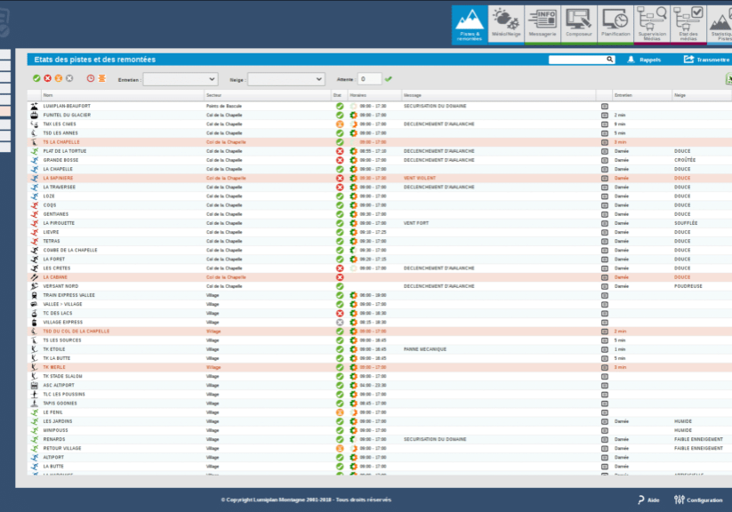
Task: Click the orange list icon in toolbar
Action: click(x=101, y=78)
